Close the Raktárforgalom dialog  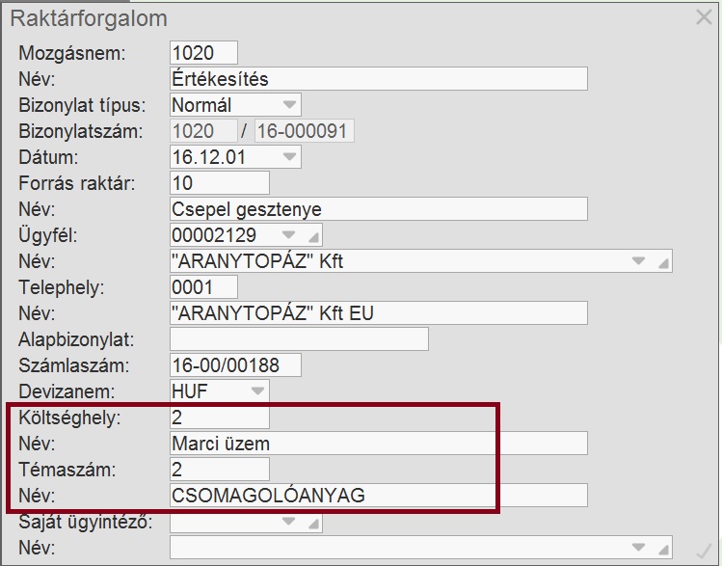704,16
